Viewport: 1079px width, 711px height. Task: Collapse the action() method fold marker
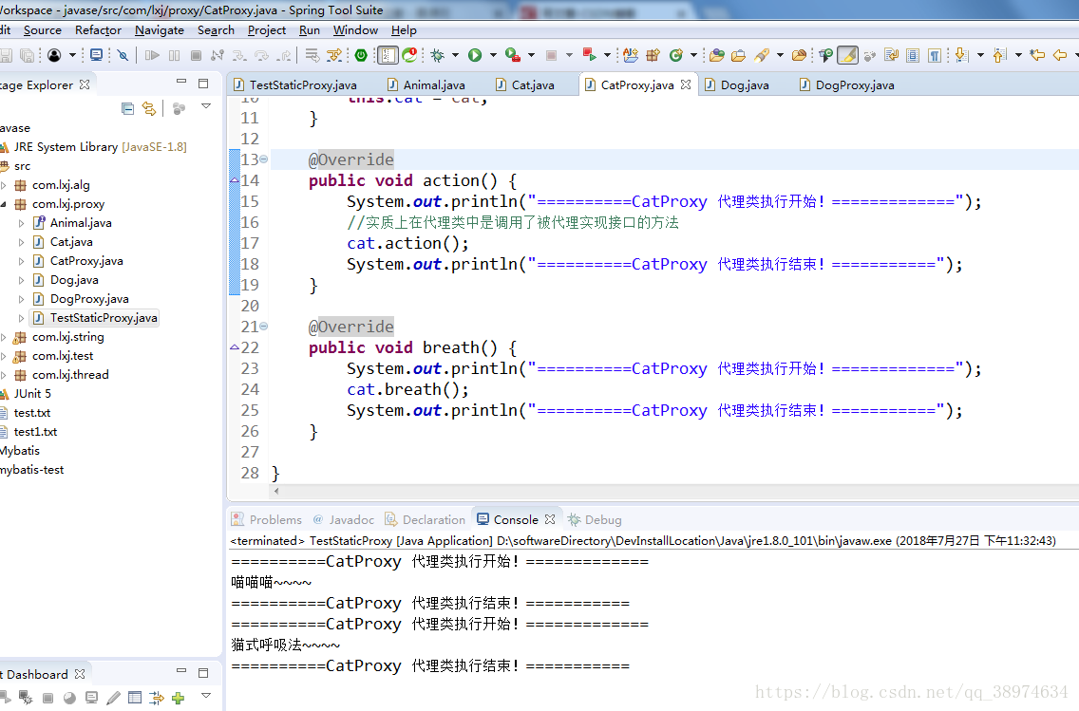263,159
